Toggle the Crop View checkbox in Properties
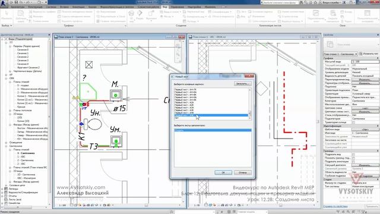 coord(353,155)
